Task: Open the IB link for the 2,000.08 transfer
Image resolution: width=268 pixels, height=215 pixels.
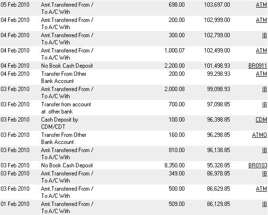Action: click(264, 89)
